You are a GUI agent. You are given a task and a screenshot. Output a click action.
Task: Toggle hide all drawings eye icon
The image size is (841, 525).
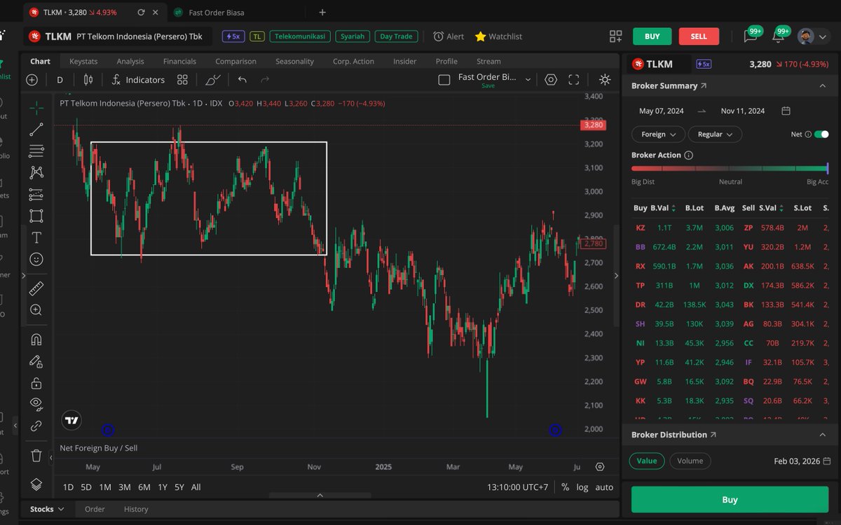click(36, 403)
